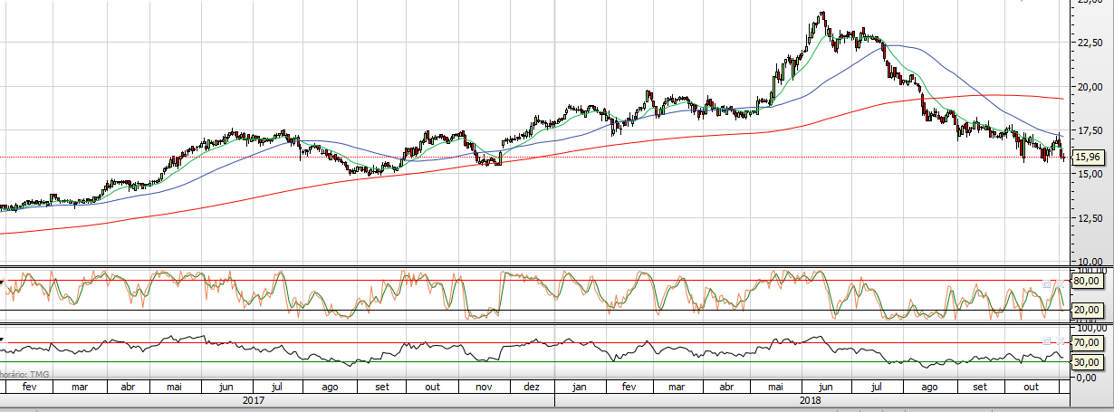Open the RSI panel's left arrow menu
1114x412 pixels.
(3, 341)
